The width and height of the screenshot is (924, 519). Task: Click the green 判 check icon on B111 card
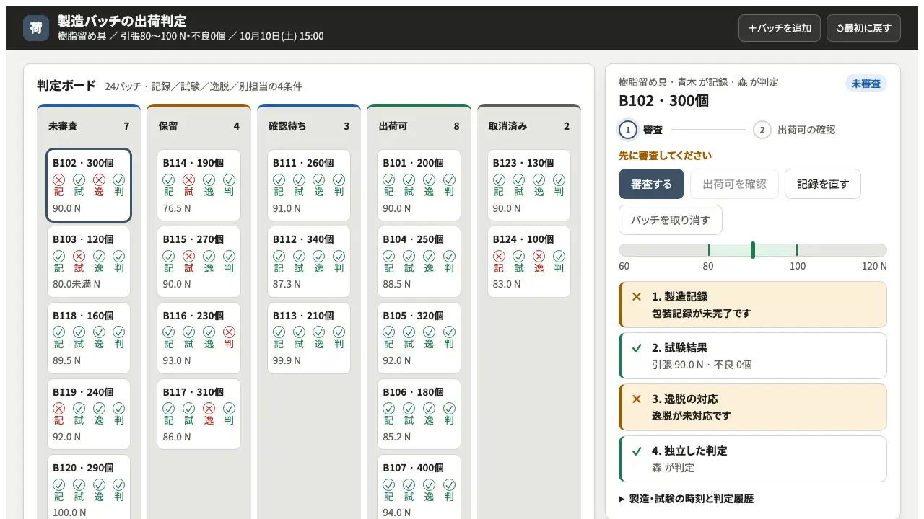(339, 179)
